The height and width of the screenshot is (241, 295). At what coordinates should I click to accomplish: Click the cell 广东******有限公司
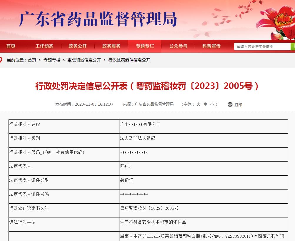[204, 127]
